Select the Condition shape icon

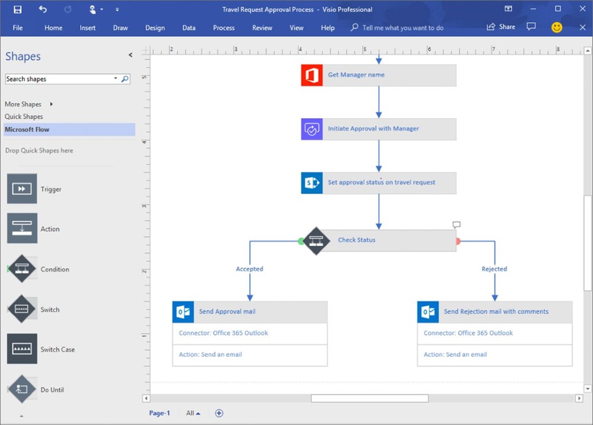[x=22, y=269]
